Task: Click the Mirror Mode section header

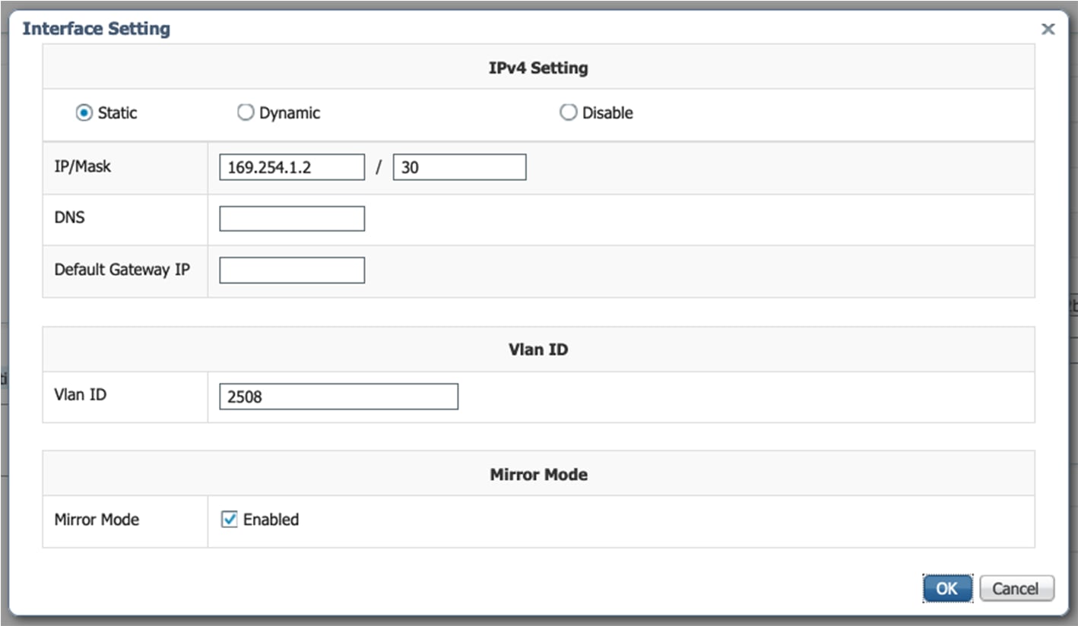Action: pos(538,473)
